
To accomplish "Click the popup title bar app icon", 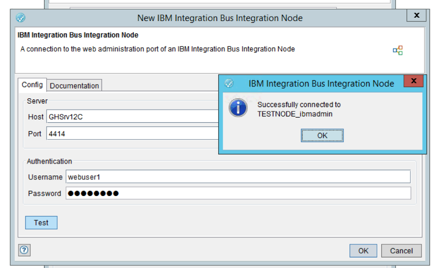I will [229, 83].
